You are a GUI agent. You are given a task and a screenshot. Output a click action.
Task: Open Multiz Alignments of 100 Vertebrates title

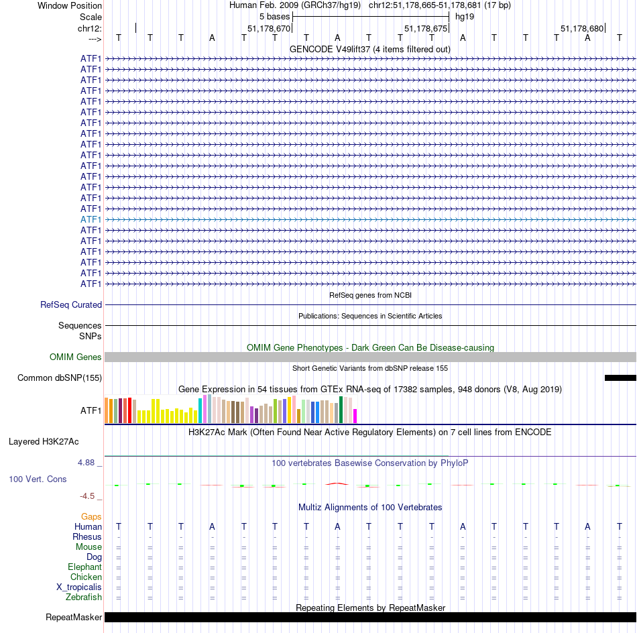pos(370,508)
